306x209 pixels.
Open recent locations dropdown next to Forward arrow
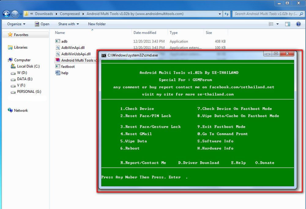click(21, 14)
